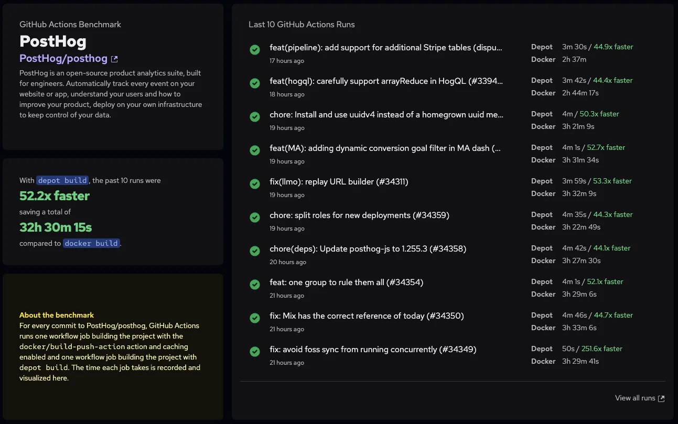This screenshot has height=424, width=678.
Task: Click the docker build code badge
Action: coord(91,243)
